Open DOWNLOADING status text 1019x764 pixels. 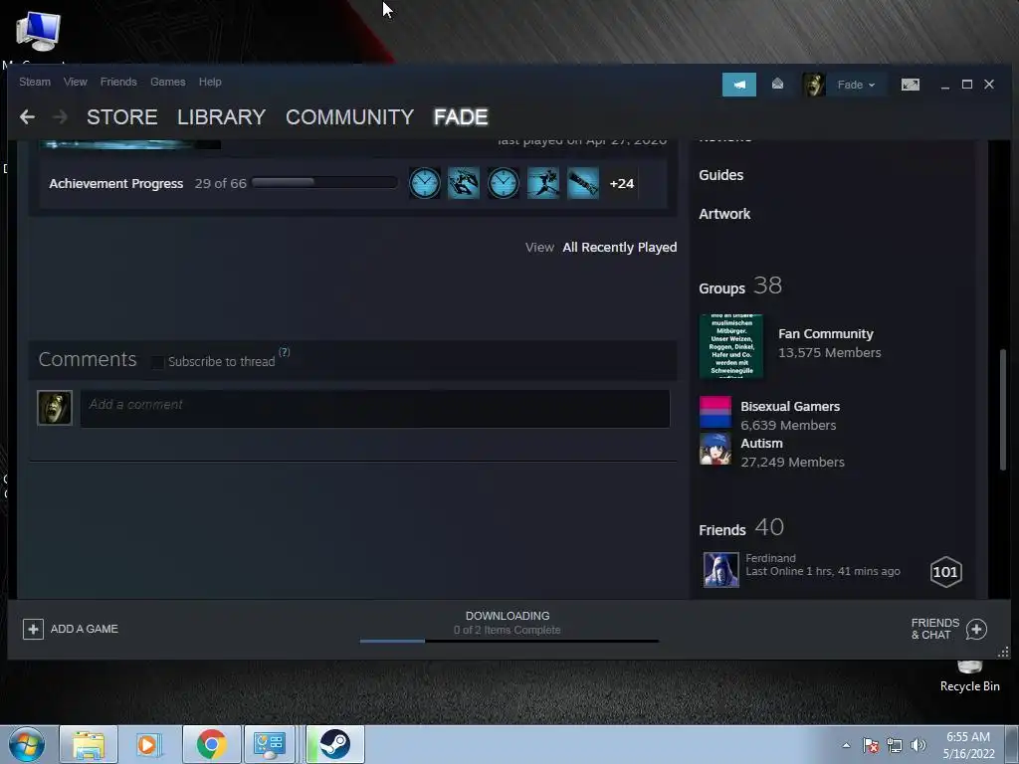tap(508, 616)
